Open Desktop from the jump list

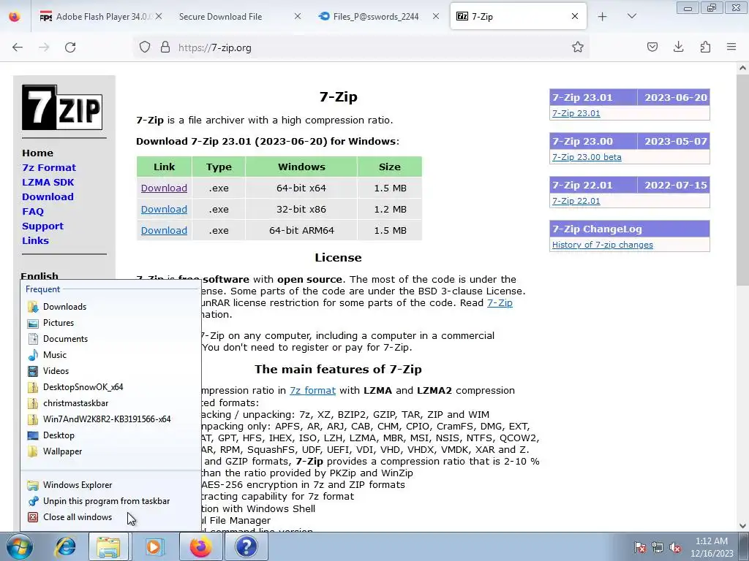pos(111,435)
